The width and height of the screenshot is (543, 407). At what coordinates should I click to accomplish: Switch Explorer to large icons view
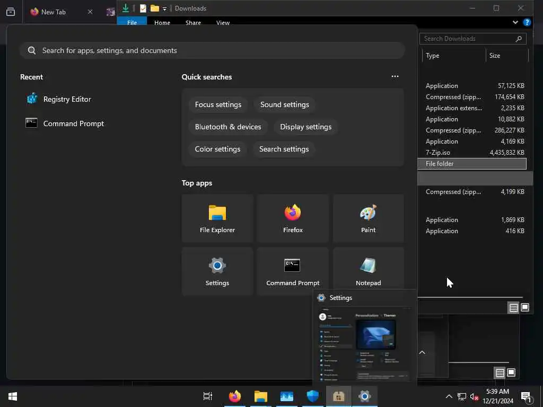tap(524, 307)
